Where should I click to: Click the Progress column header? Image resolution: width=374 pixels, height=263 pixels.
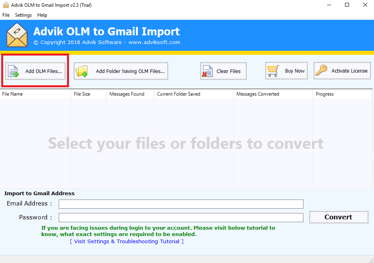343,94
